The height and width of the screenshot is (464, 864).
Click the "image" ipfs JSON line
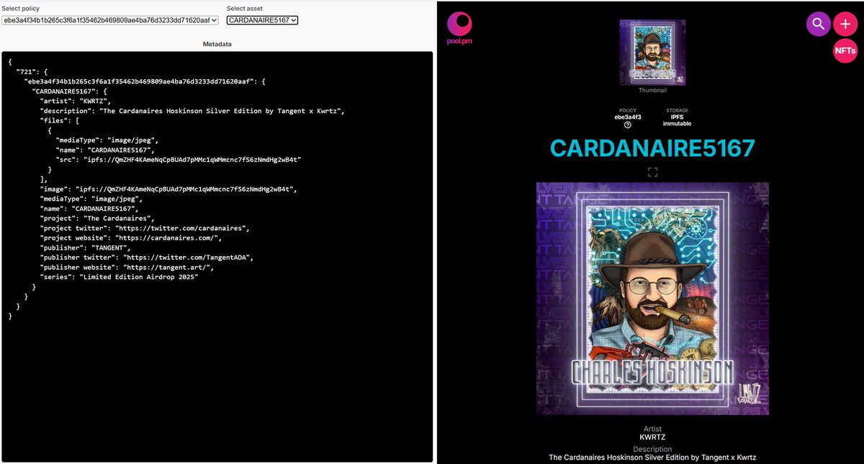[168, 188]
